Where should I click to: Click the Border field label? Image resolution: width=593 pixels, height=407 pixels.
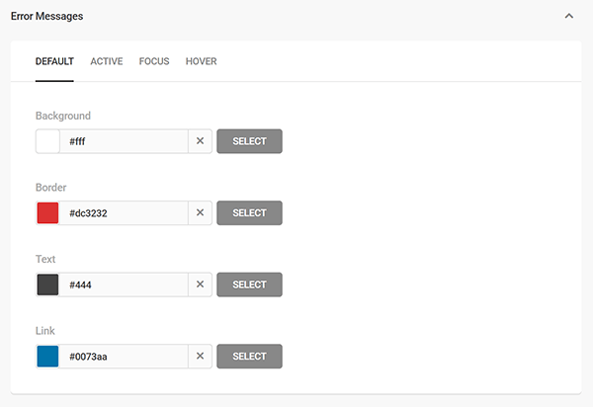pyautogui.click(x=51, y=188)
